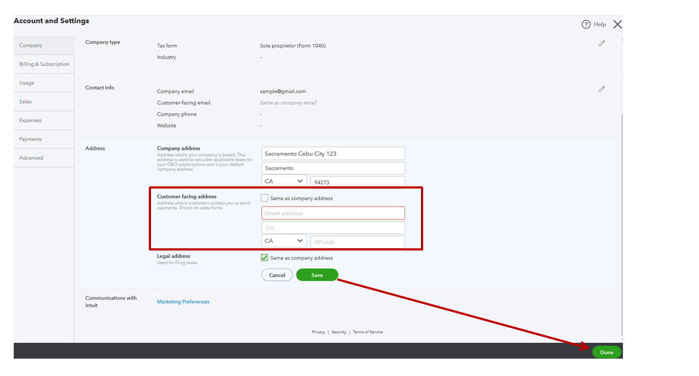Open the Billing & Subscription tab
Viewport: 699px width, 376px height.
click(44, 64)
